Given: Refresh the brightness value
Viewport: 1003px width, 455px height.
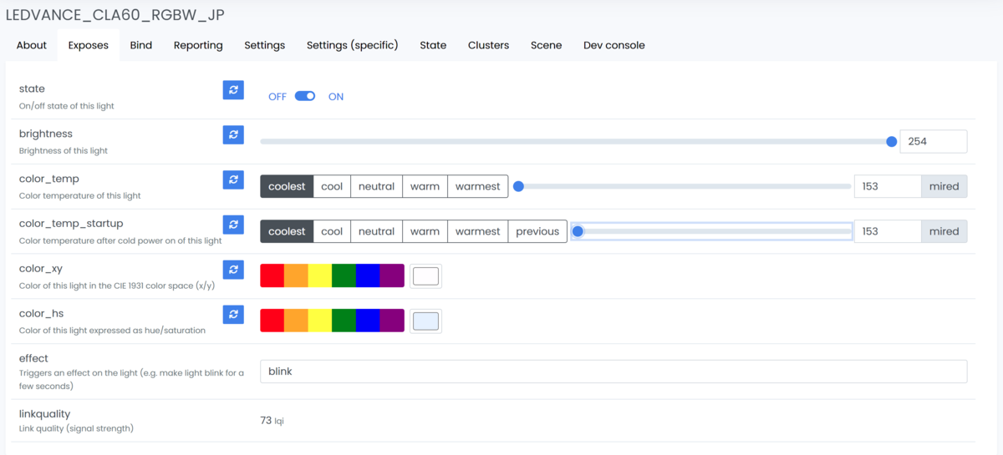Looking at the screenshot, I should (x=233, y=134).
